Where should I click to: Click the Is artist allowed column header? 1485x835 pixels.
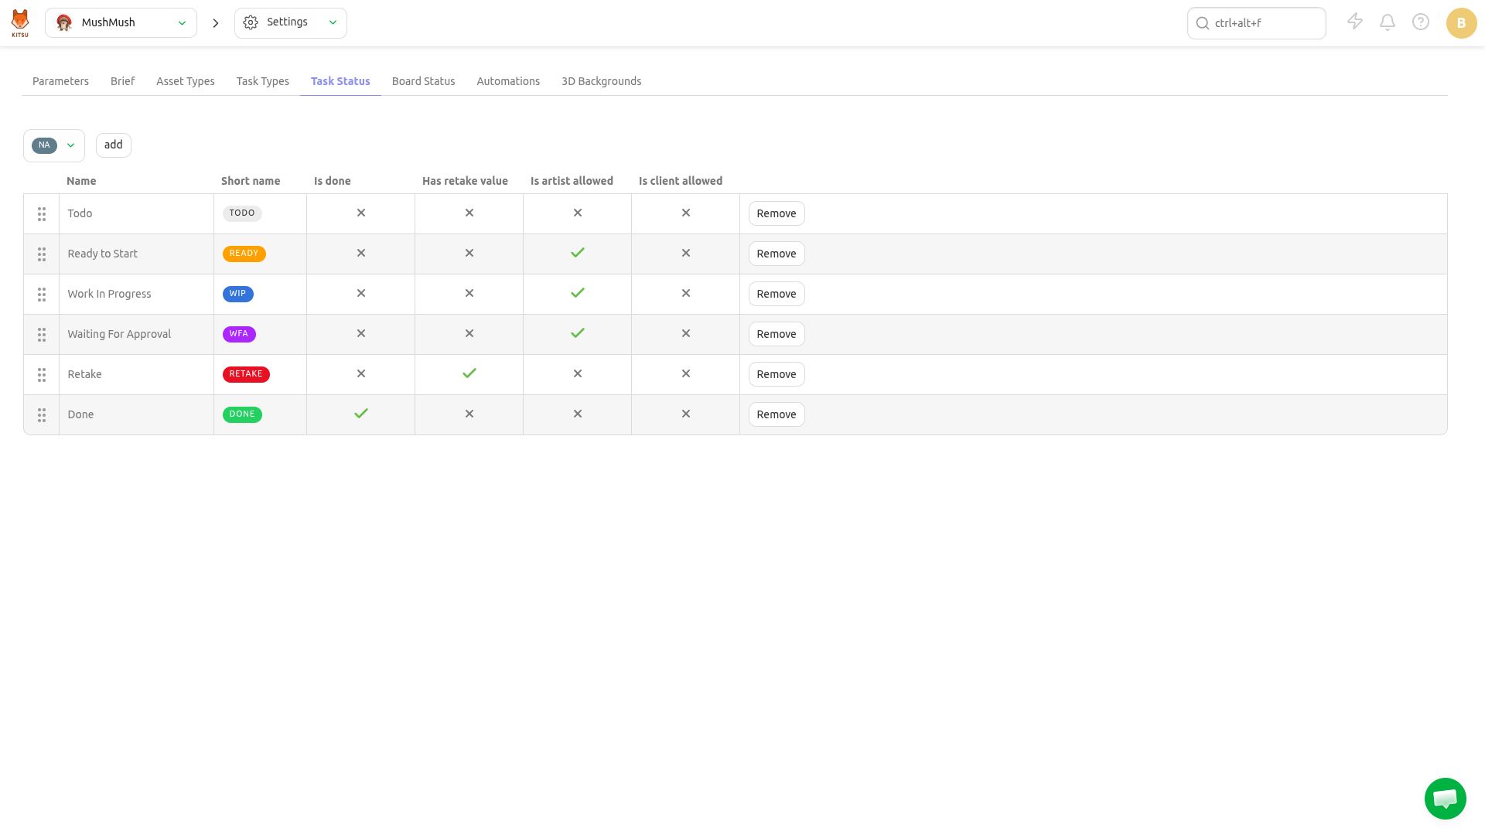tap(572, 181)
